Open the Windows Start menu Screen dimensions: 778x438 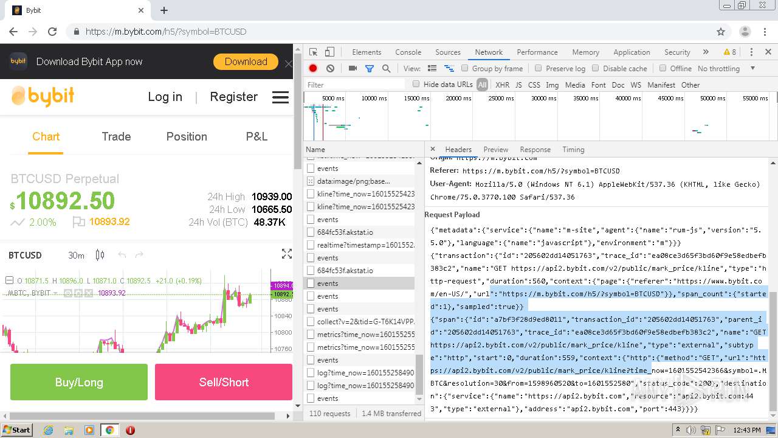tap(16, 430)
